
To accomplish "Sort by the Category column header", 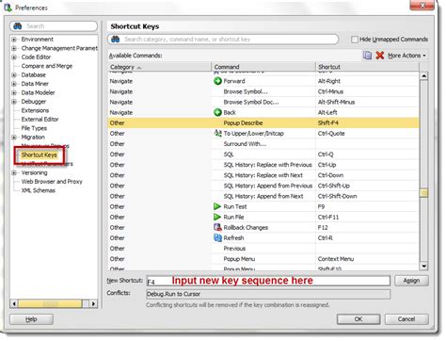I will [x=160, y=67].
